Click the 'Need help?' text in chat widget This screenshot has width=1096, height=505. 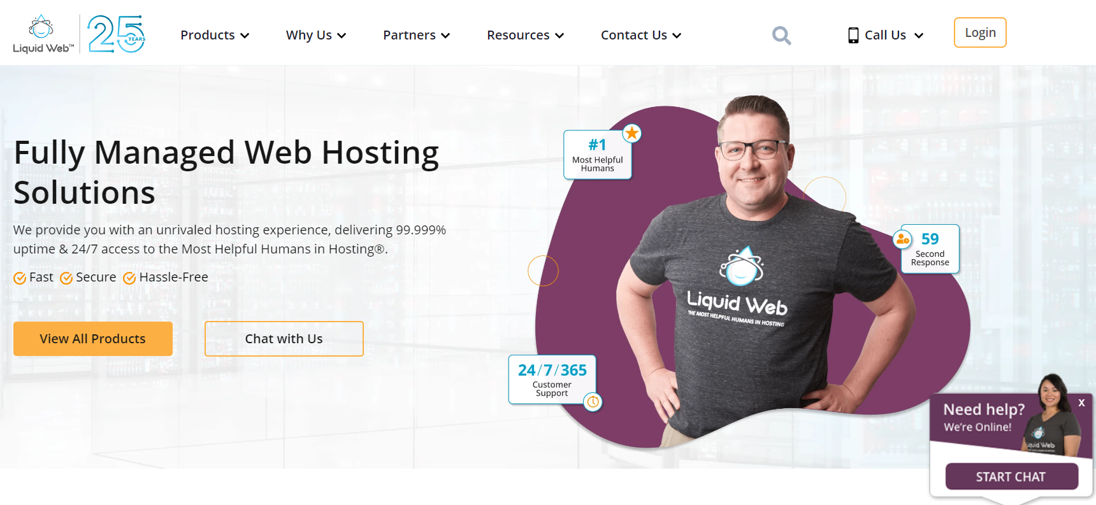[x=984, y=409]
